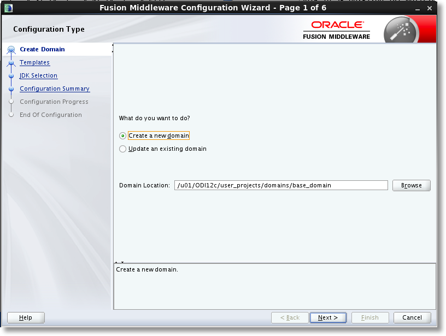
Task: Jump to JDK Selection using sidebar link
Action: pos(38,75)
